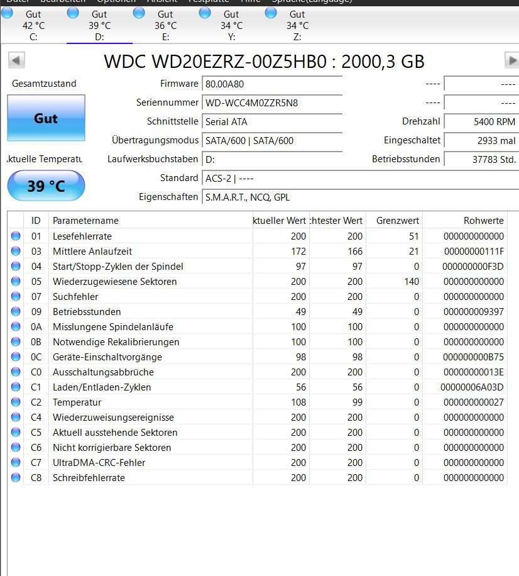519x576 pixels.
Task: Click the blue status orb for drive Z:
Action: coord(271,13)
